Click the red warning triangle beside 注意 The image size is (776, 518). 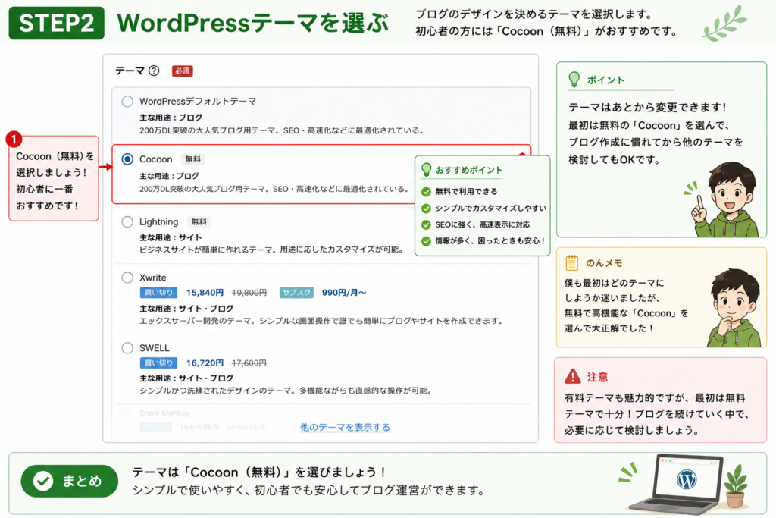(x=573, y=376)
